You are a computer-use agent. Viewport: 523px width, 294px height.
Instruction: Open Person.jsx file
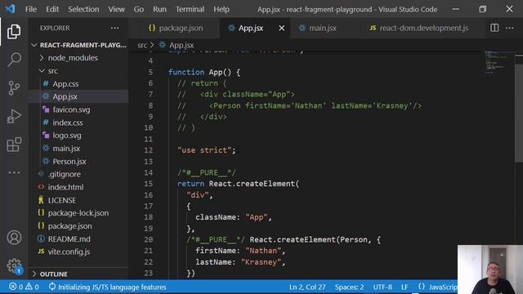pyautogui.click(x=69, y=162)
